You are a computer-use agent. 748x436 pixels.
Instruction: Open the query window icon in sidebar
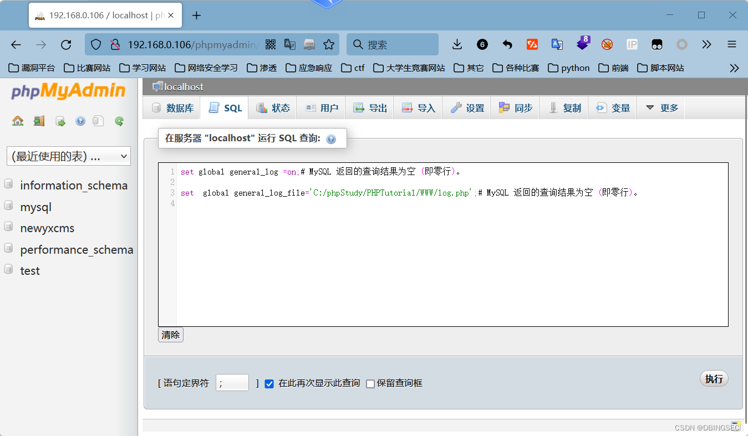point(60,121)
